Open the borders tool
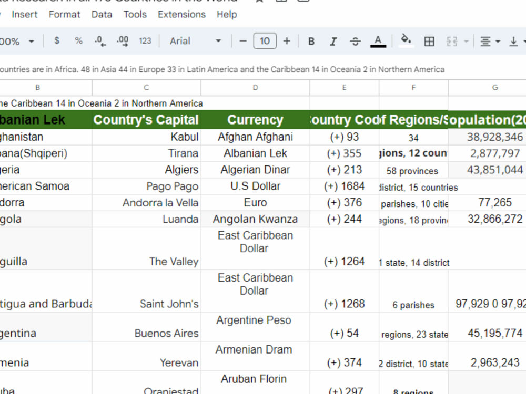Screen dimensions: 526x394 click(430, 40)
